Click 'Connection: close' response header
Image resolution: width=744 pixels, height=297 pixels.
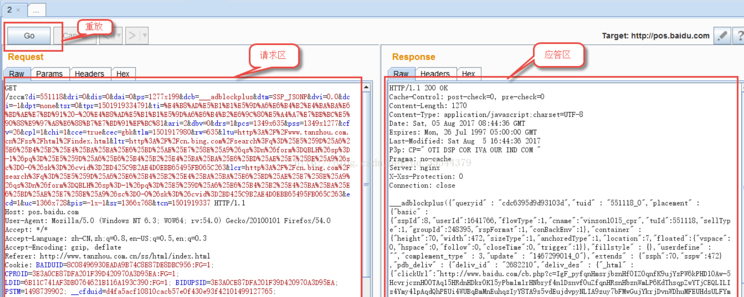pyautogui.click(x=422, y=185)
